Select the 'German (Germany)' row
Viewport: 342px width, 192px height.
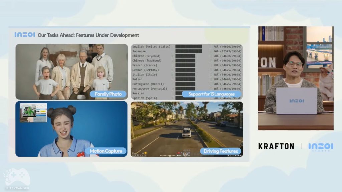[x=187, y=70]
